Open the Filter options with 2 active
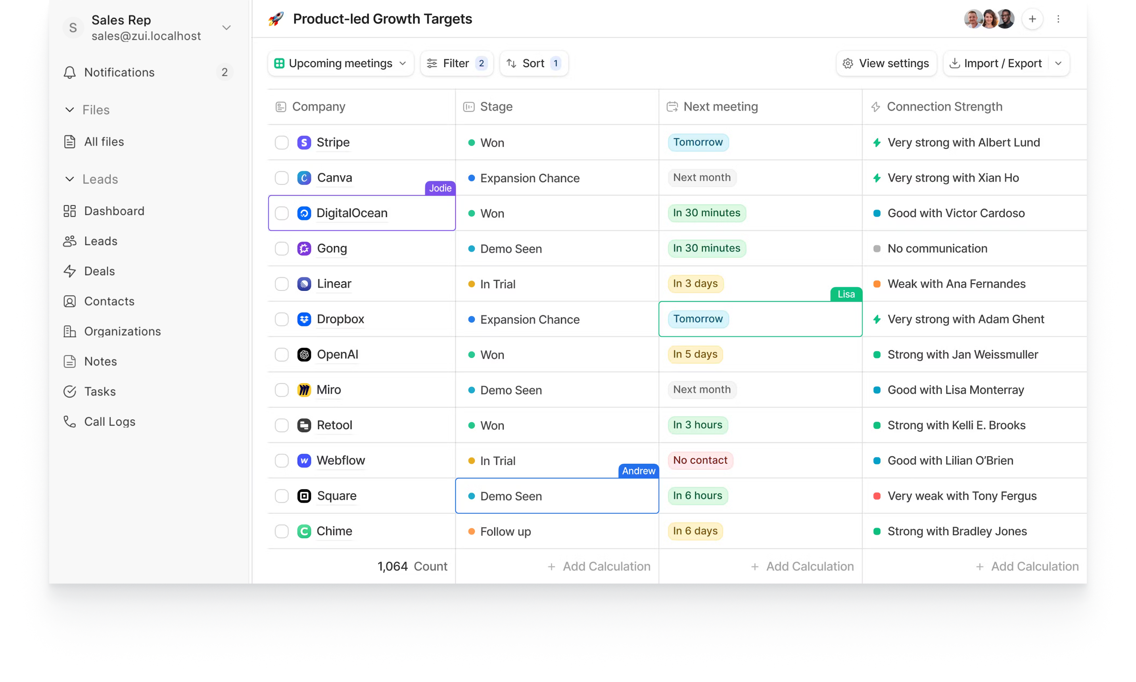Viewport: 1136px width, 682px height. click(457, 63)
